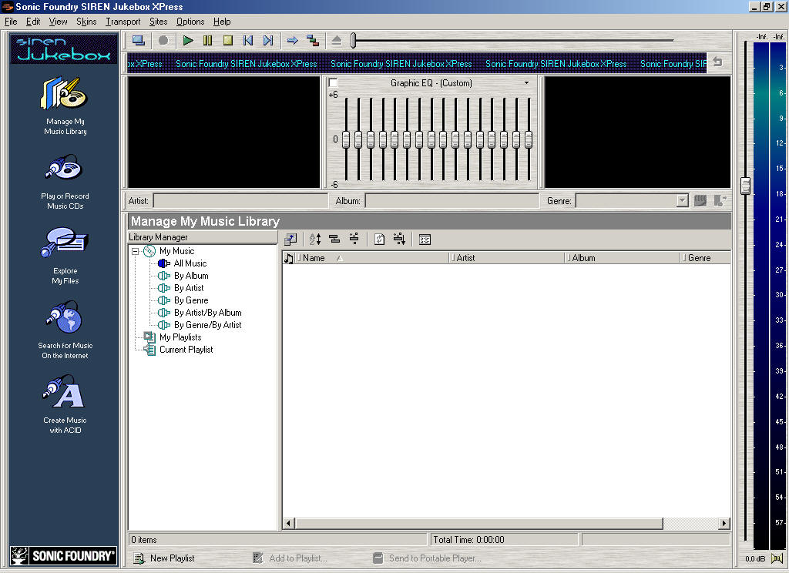Viewport: 789px width, 573px height.
Task: Click the two stacked bars icon in library toolbar
Action: pyautogui.click(x=334, y=240)
